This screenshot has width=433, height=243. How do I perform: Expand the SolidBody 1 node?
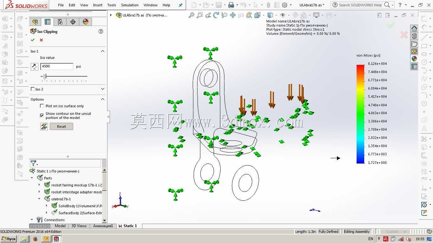click(47, 206)
